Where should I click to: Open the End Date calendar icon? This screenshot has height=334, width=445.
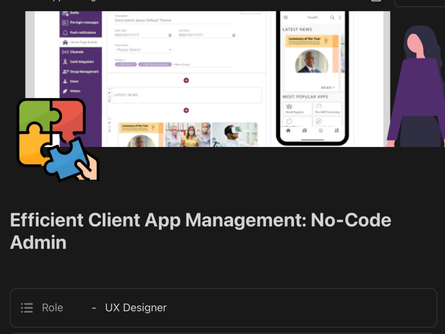pyautogui.click(x=234, y=35)
